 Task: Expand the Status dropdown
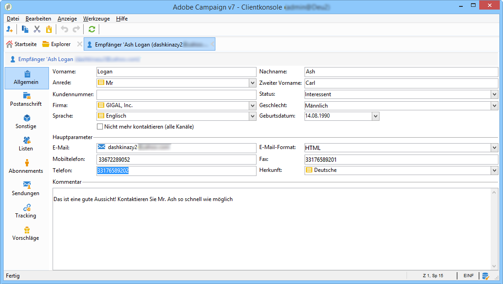494,94
